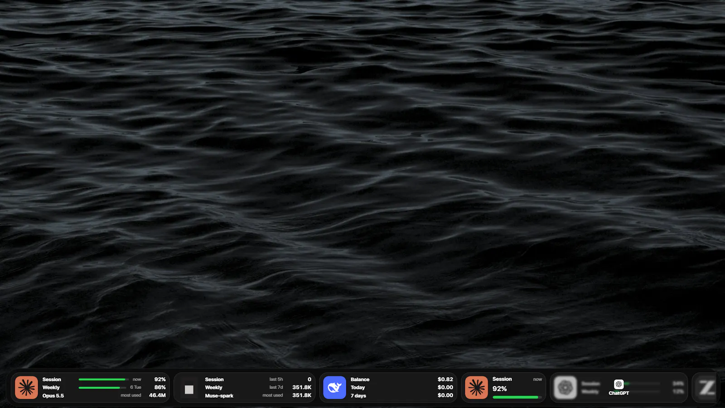Click the '$0.82' balance value
Viewport: 725px width, 408px height.
point(445,379)
